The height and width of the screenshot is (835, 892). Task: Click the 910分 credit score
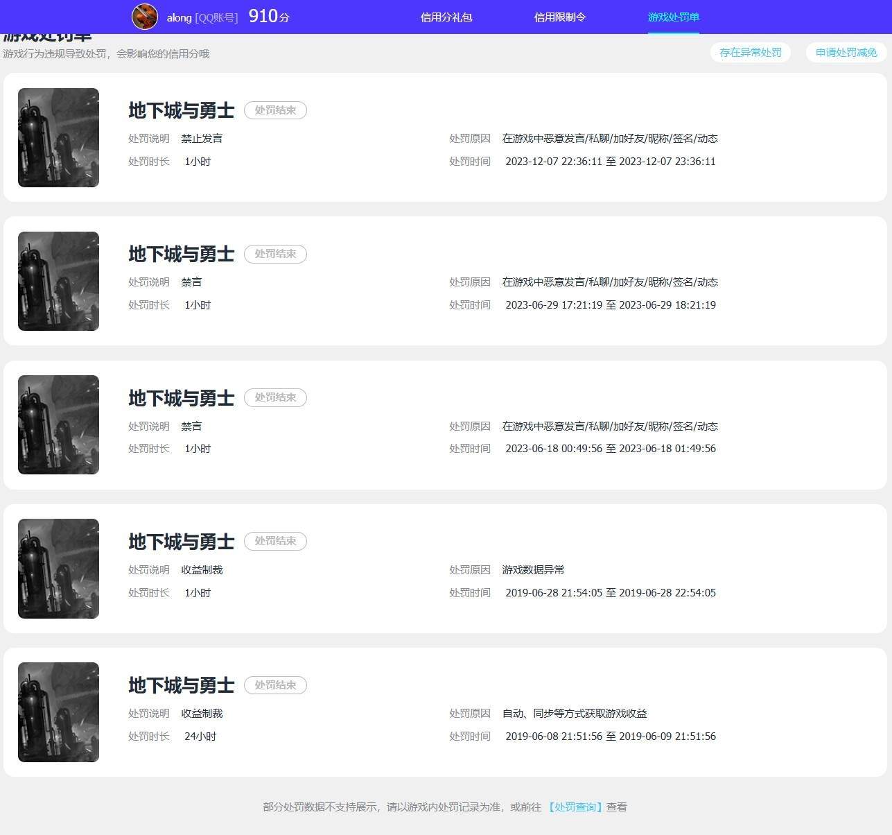pos(269,17)
